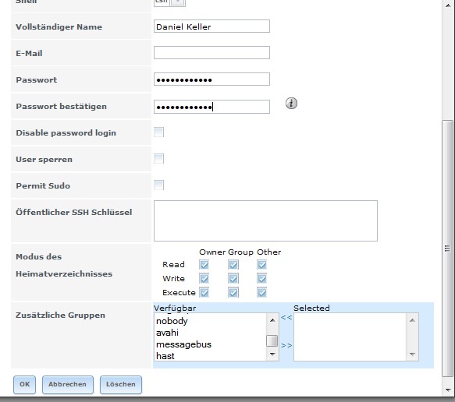
Task: Click the Abbrechen button
Action: click(x=68, y=384)
